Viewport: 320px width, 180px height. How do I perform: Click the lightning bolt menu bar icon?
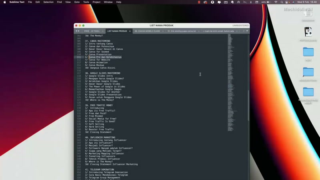click(x=212, y=2)
